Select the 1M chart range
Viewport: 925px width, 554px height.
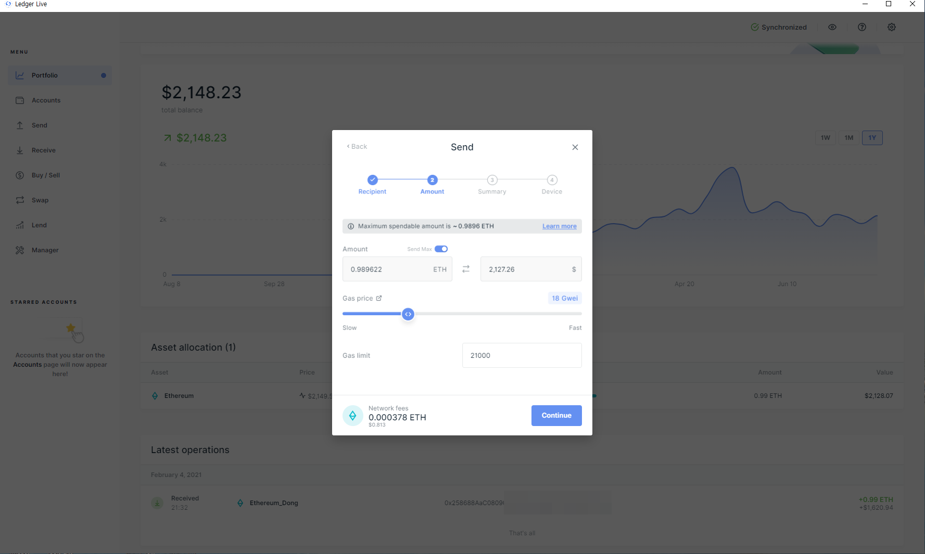(x=849, y=138)
